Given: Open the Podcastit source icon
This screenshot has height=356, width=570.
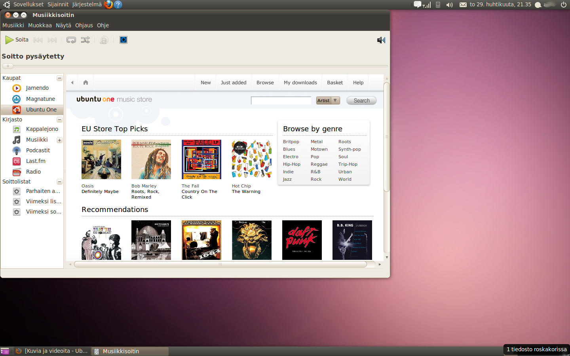Looking at the screenshot, I should (17, 150).
